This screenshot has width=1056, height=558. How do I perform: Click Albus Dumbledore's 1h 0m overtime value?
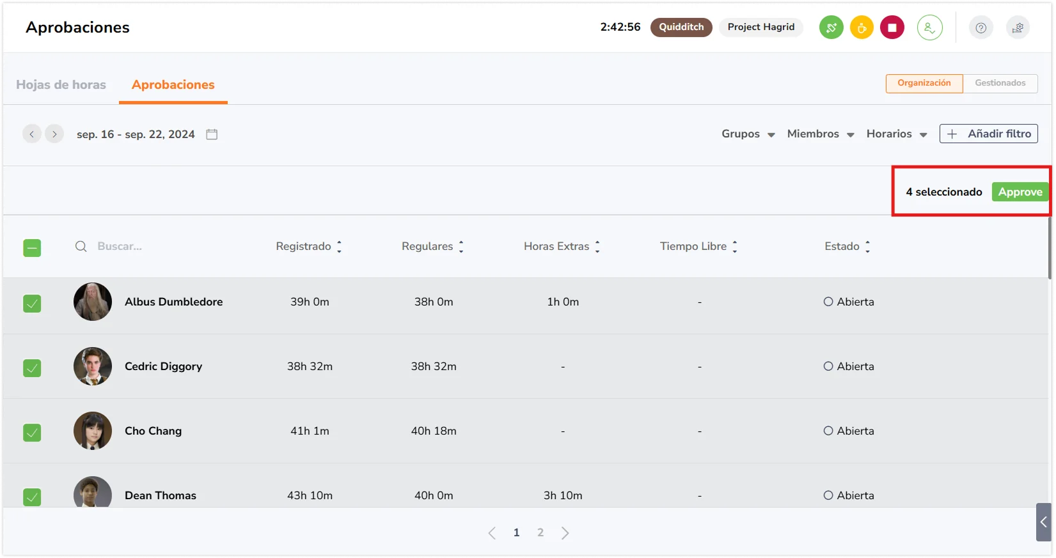point(563,302)
